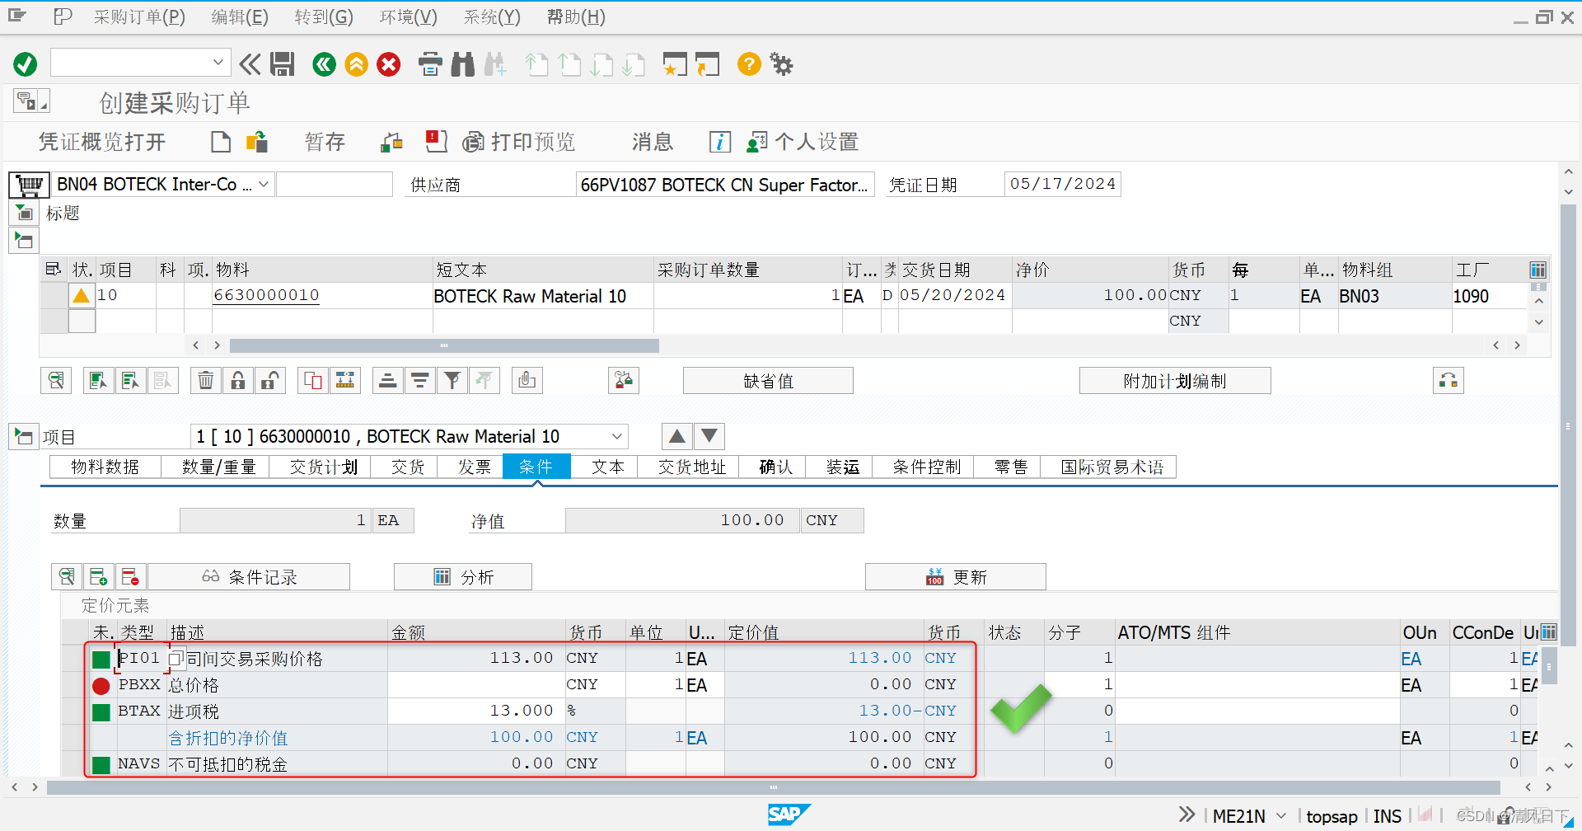
Task: Collapse the 标题 header section
Action: pyautogui.click(x=24, y=213)
